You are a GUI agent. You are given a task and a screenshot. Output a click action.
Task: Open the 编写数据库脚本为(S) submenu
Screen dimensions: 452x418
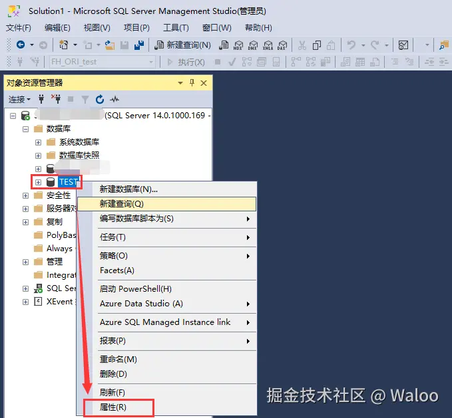click(x=167, y=219)
